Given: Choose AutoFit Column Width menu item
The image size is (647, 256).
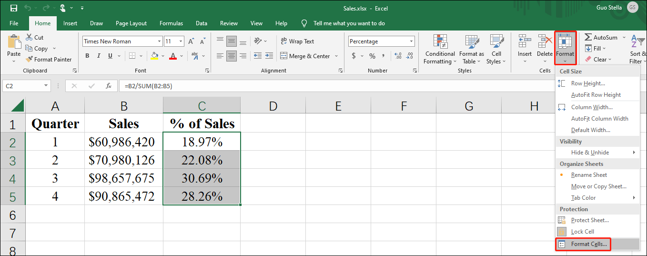Looking at the screenshot, I should tap(598, 119).
